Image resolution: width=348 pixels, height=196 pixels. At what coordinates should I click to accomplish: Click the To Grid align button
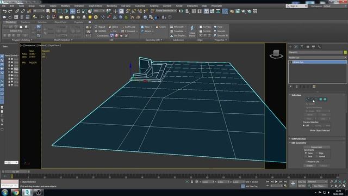(205, 32)
